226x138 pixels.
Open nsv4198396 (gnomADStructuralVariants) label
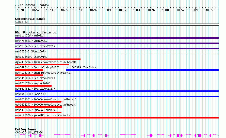pyautogui.click(x=43, y=73)
